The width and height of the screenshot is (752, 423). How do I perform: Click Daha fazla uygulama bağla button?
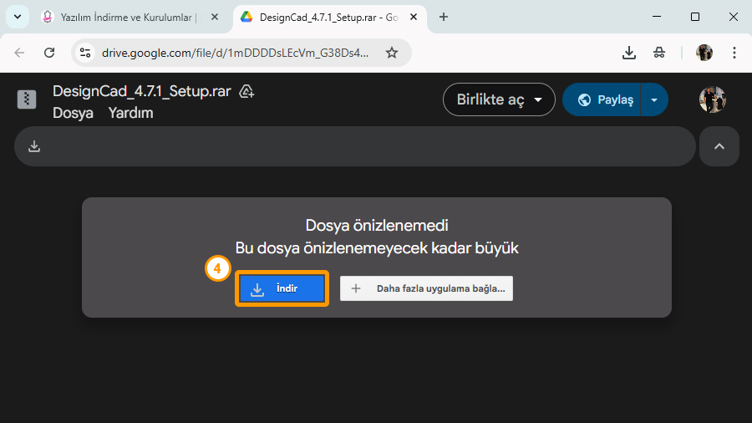point(426,288)
